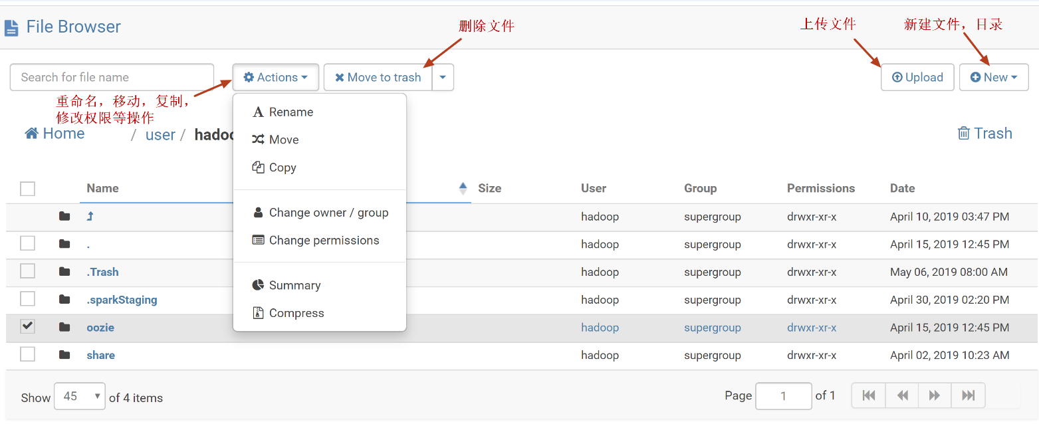Choose Change permissions in the menu
Viewport: 1039px width, 424px height.
coord(324,240)
